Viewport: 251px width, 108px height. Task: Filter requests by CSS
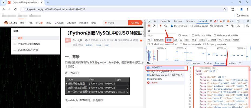tap(176, 40)
